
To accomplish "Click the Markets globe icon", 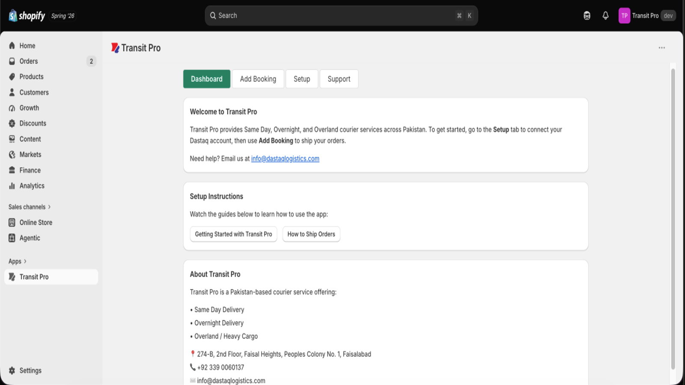I will [x=12, y=155].
